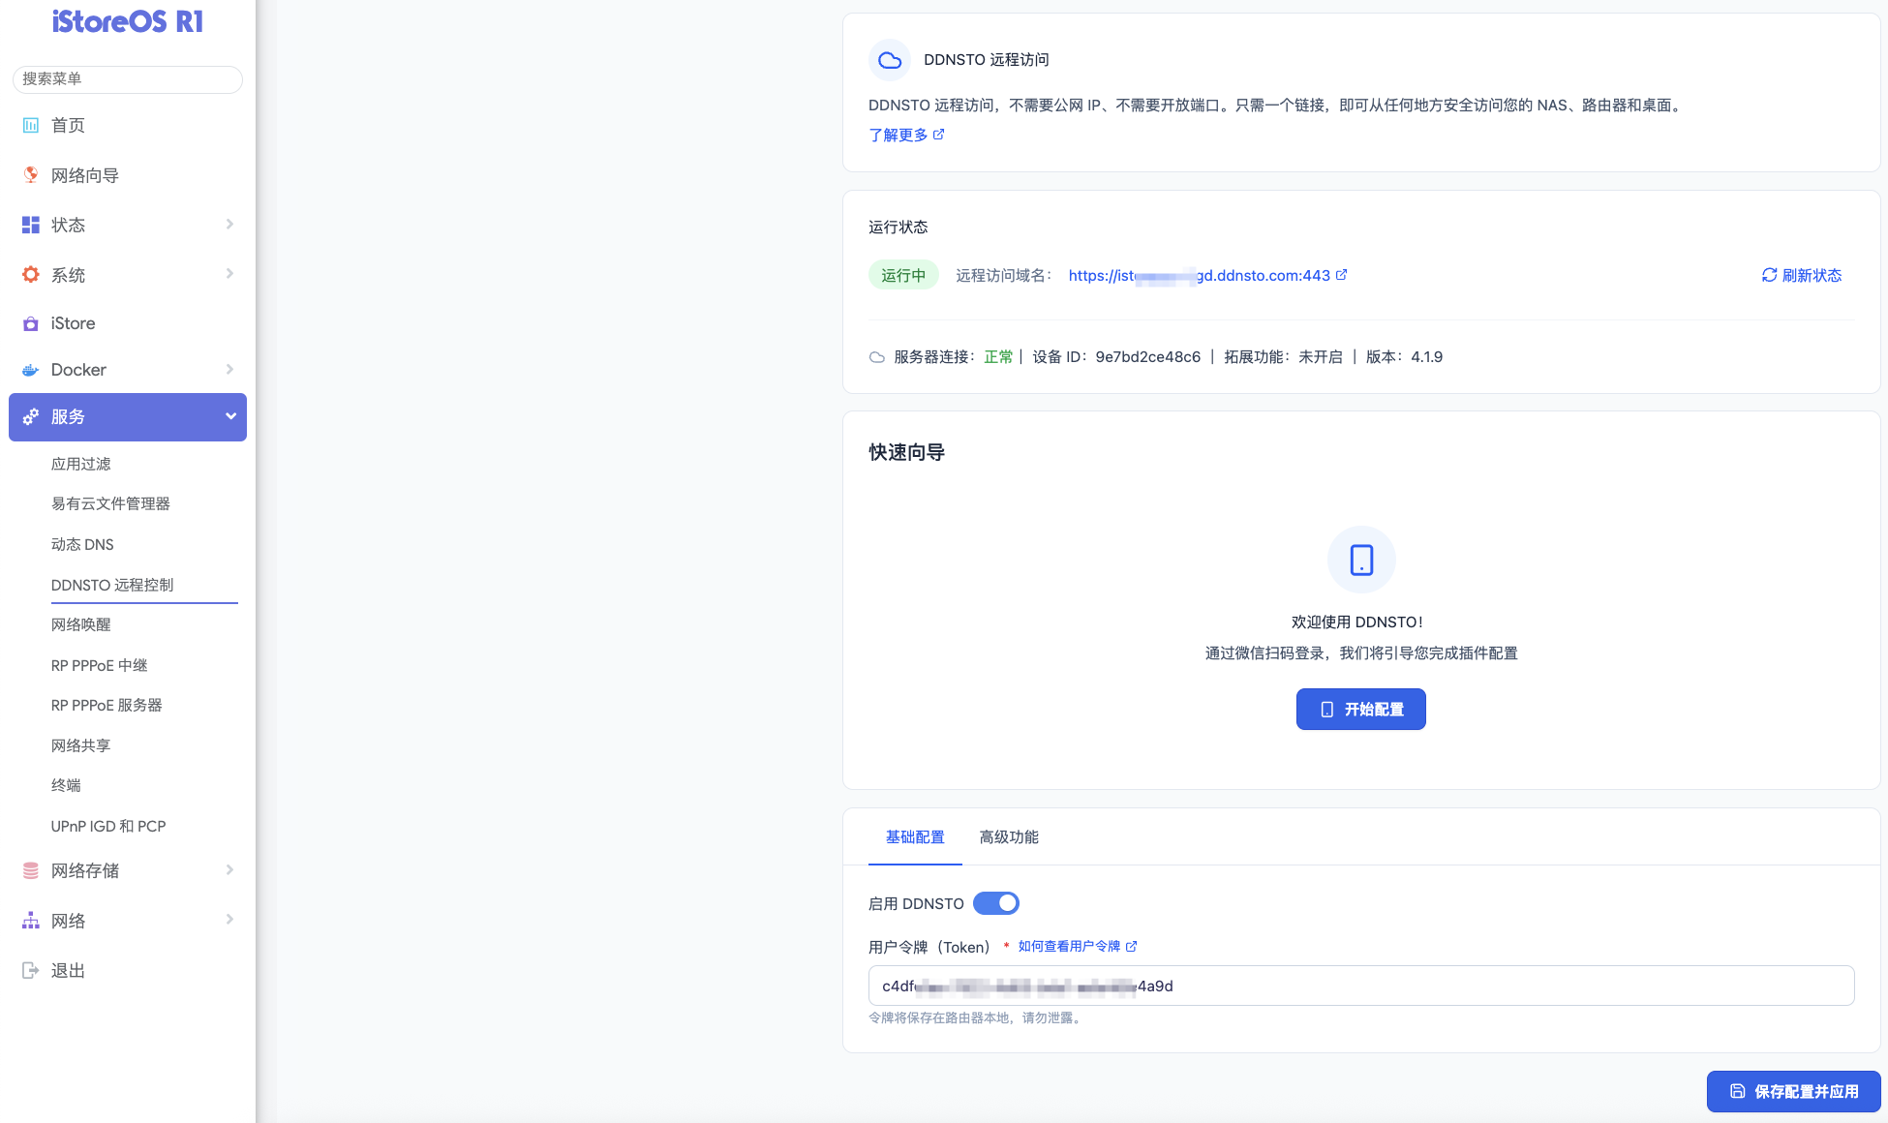Click the iStoreOS R1 logo
The height and width of the screenshot is (1123, 1888).
128,21
